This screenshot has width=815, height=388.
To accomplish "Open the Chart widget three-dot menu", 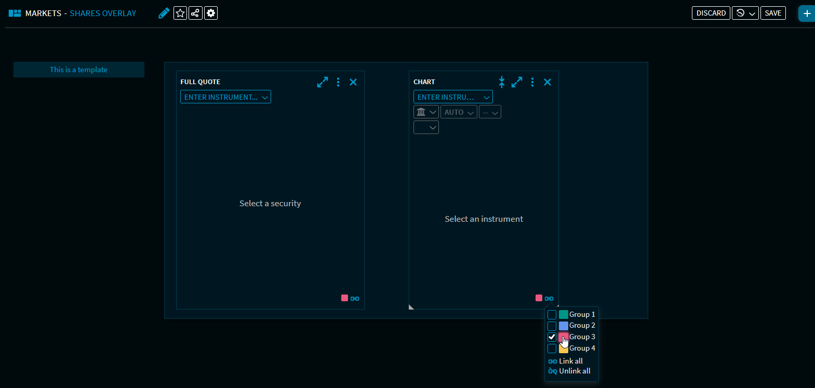I will point(532,82).
